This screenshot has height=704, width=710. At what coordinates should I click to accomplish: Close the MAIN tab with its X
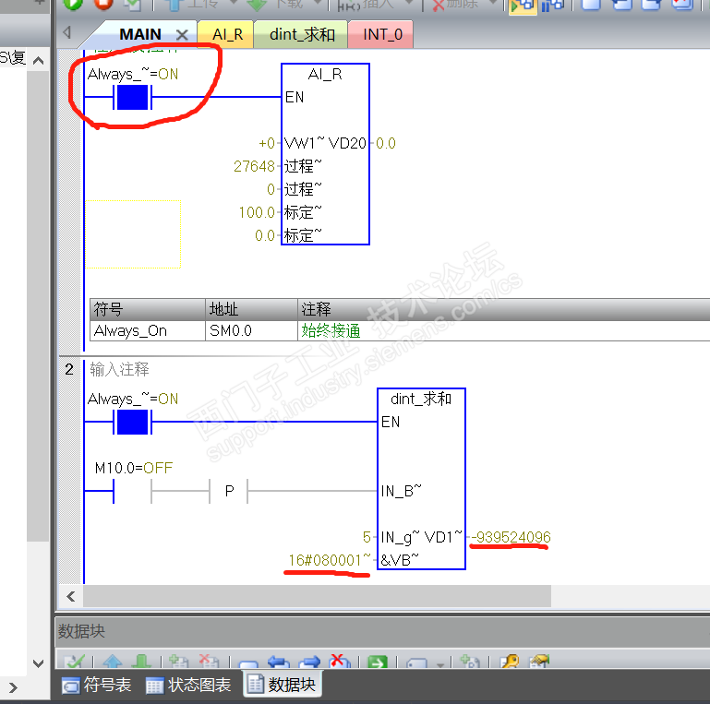click(x=182, y=35)
